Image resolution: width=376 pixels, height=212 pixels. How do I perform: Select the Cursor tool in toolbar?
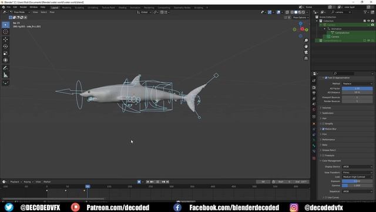tap(5, 32)
